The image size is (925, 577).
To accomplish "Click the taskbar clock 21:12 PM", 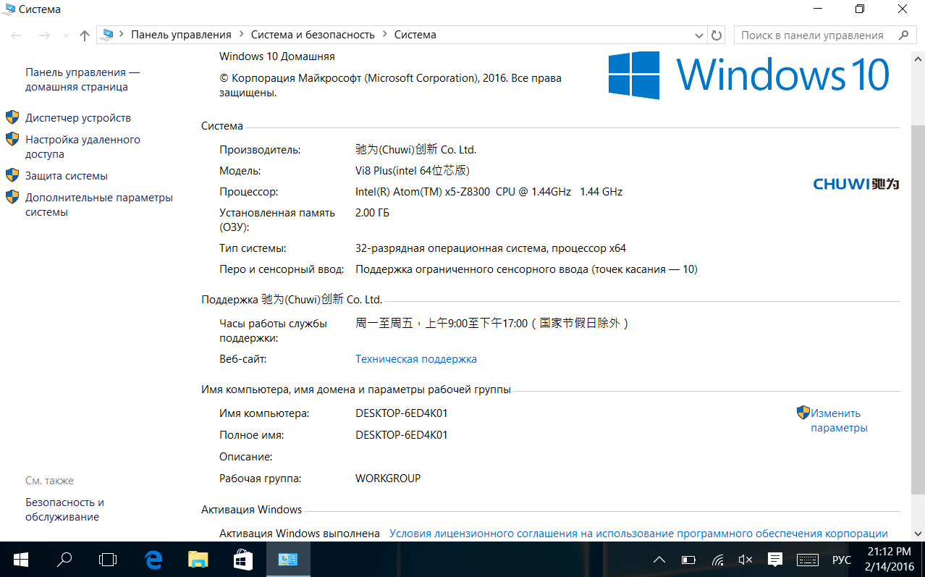I will pos(890,559).
